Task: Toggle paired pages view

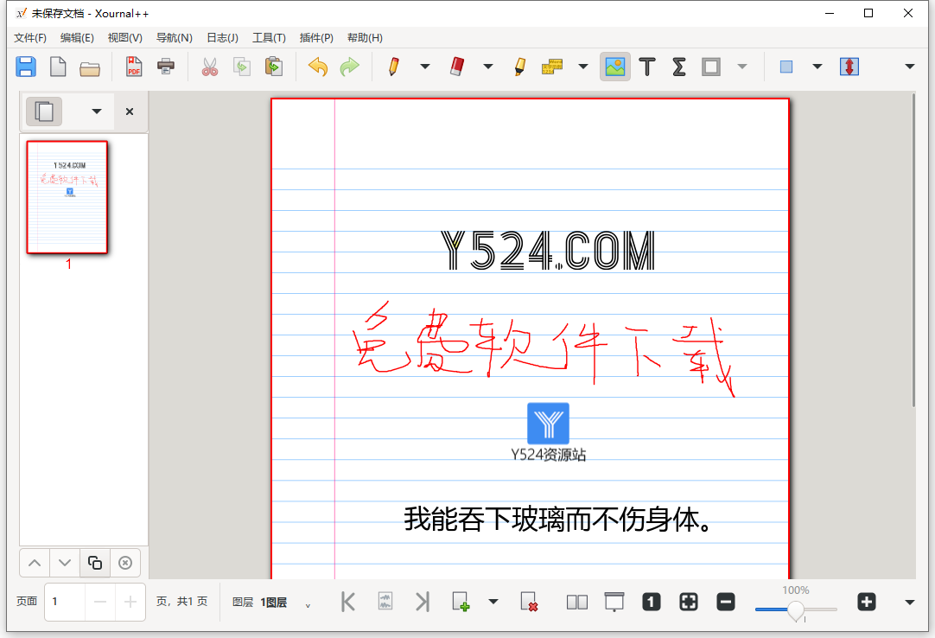Action: coord(577,603)
